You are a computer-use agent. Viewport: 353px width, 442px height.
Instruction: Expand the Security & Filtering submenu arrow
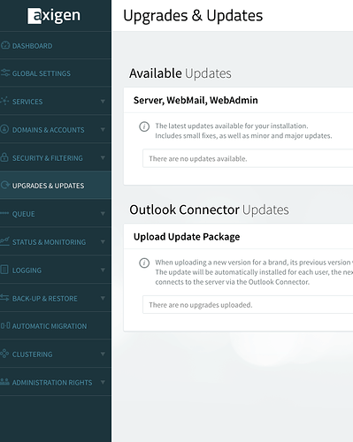(103, 158)
